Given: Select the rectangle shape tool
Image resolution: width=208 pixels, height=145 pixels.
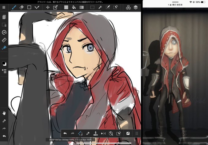Looking at the screenshot, I should [x=29, y=7].
